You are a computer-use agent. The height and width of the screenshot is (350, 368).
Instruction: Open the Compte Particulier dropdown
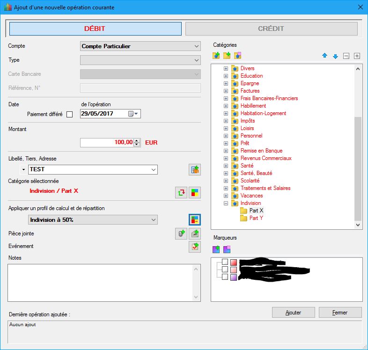click(196, 46)
